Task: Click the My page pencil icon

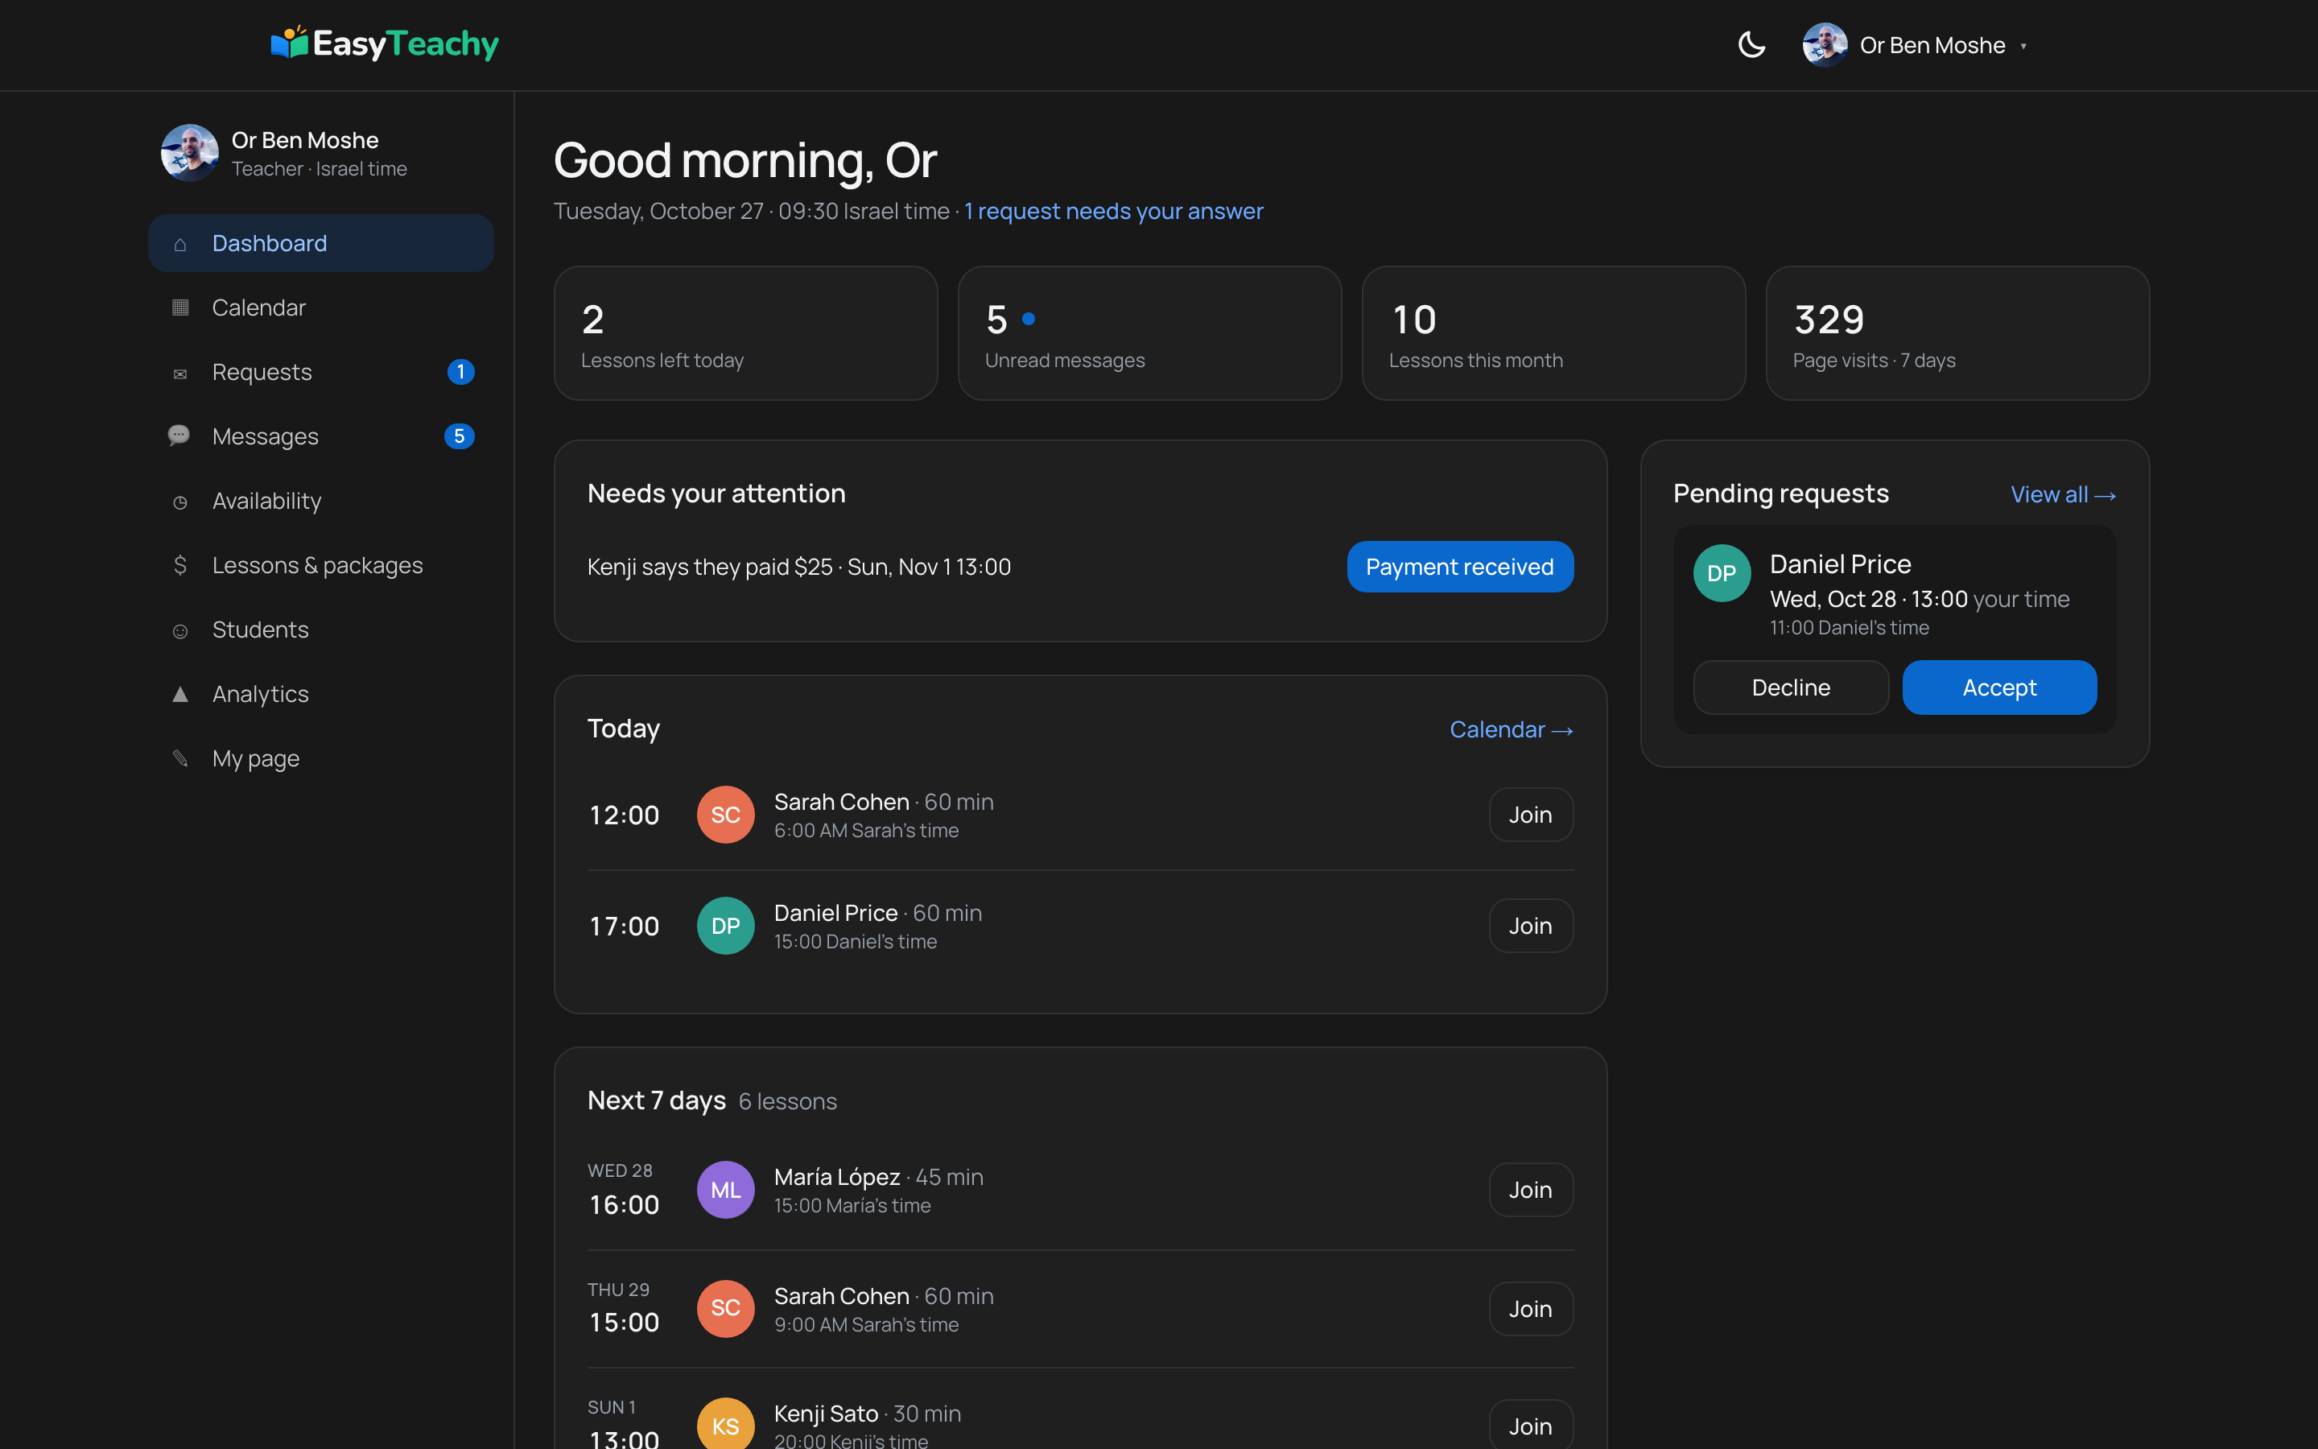Action: pos(180,758)
